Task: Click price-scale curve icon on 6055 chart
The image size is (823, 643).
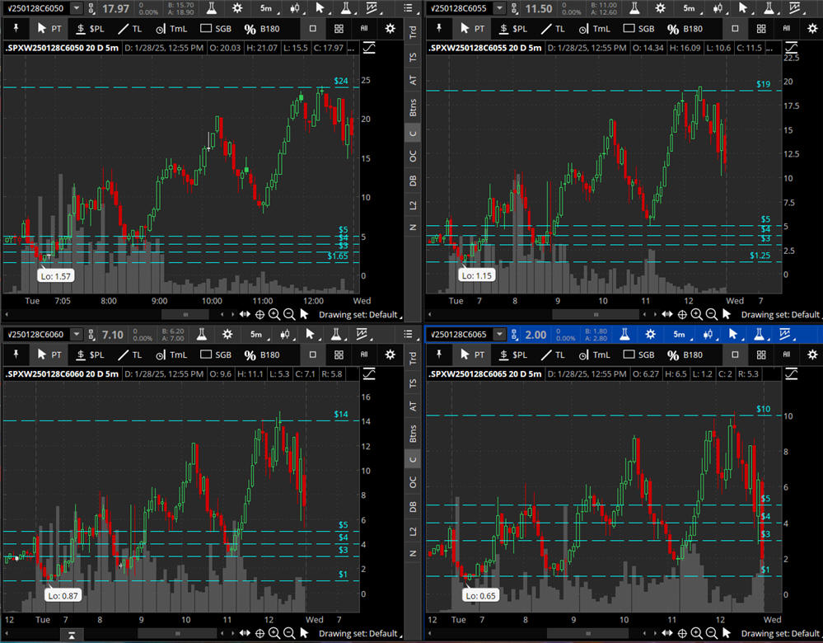Action: (792, 48)
